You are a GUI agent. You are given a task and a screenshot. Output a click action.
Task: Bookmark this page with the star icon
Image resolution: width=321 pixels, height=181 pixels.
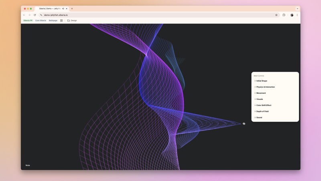tap(276, 15)
